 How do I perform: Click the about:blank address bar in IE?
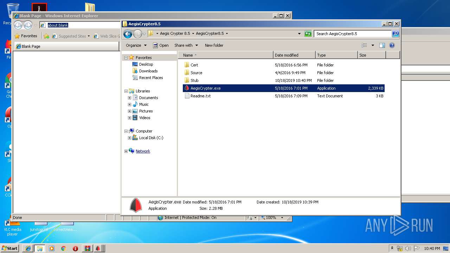click(x=81, y=25)
